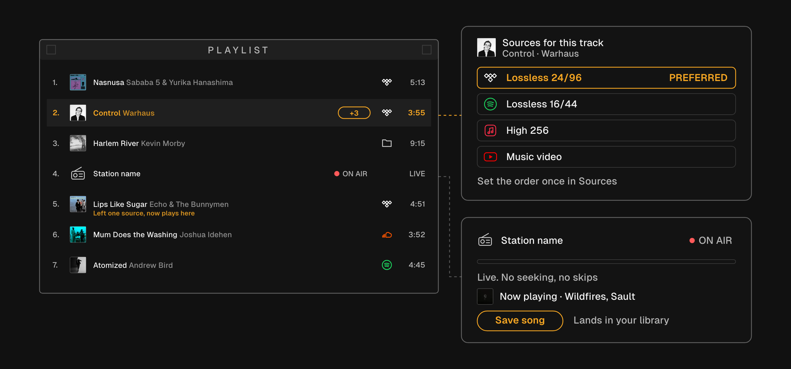
Task: Click the LIVE label on the station row
Action: click(x=417, y=174)
